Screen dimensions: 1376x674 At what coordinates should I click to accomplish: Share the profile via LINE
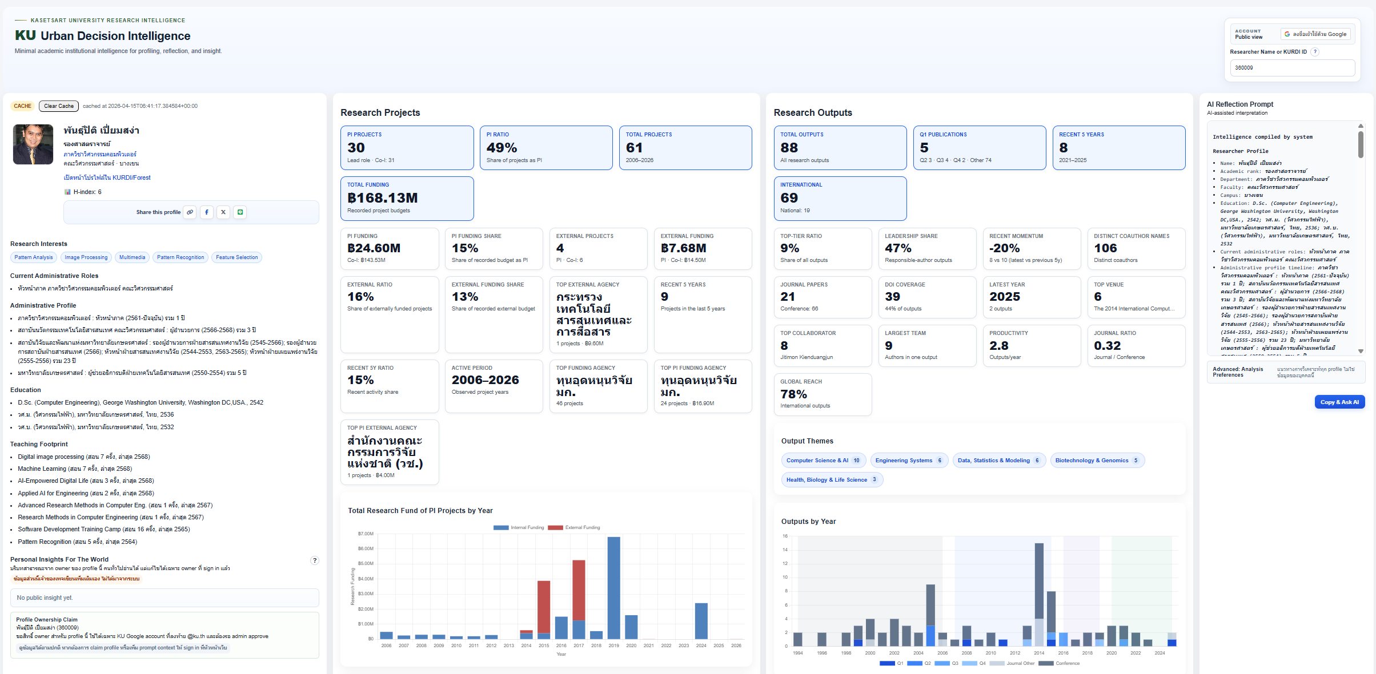240,212
